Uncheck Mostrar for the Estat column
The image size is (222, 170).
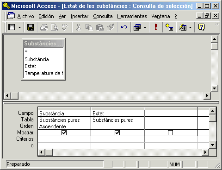pyautogui.click(x=117, y=133)
